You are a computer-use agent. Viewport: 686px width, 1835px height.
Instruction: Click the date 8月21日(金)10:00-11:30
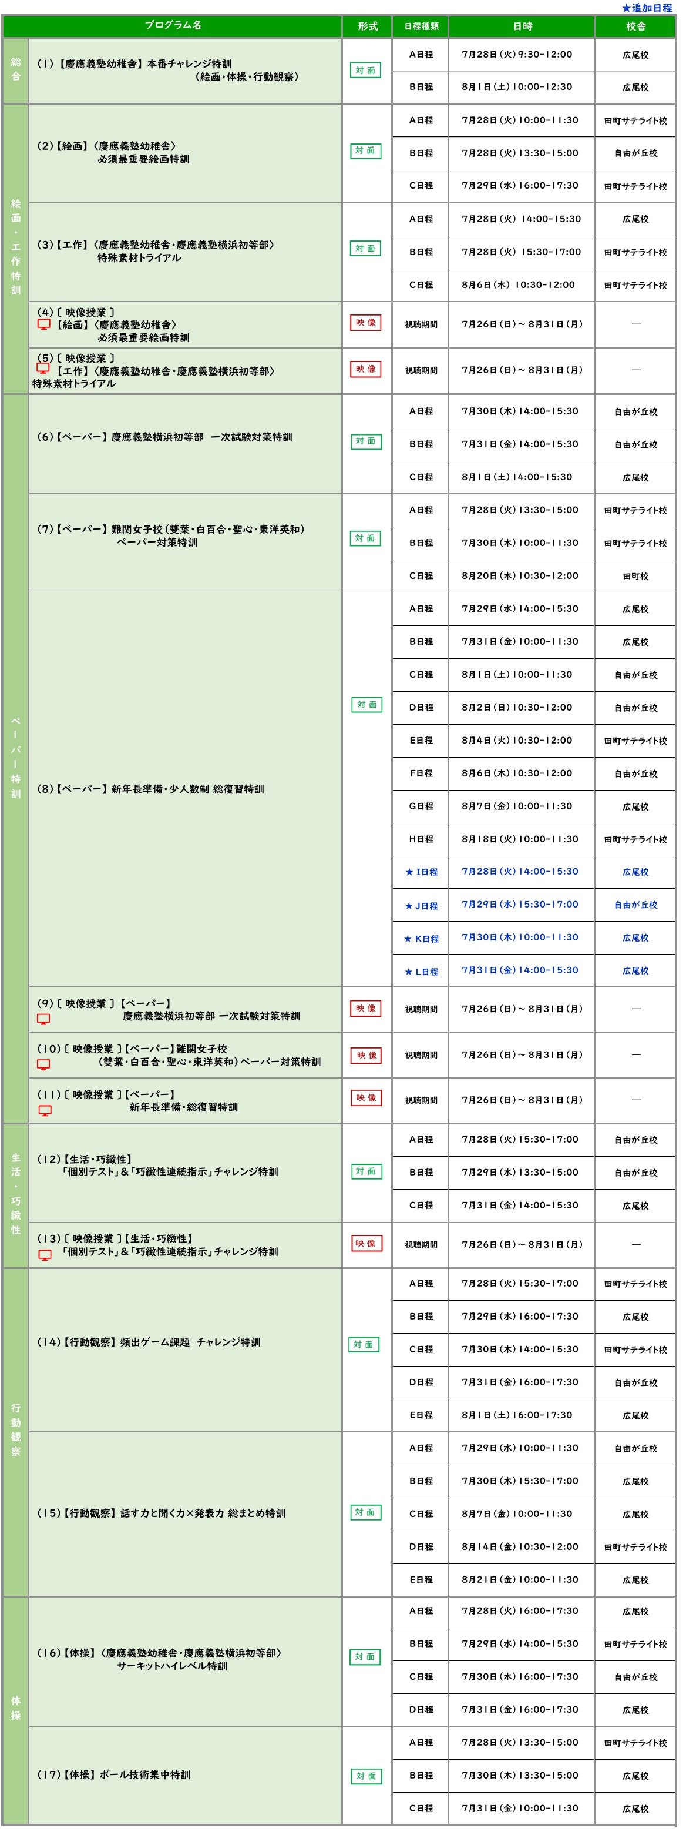click(519, 1579)
